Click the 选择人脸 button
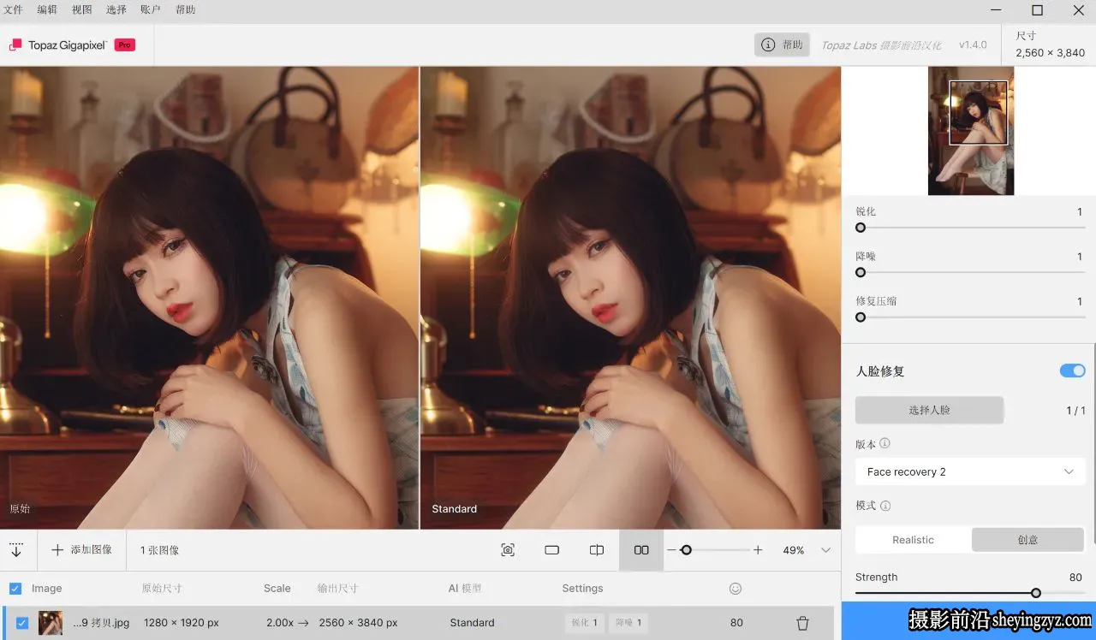This screenshot has width=1096, height=640. click(x=929, y=410)
